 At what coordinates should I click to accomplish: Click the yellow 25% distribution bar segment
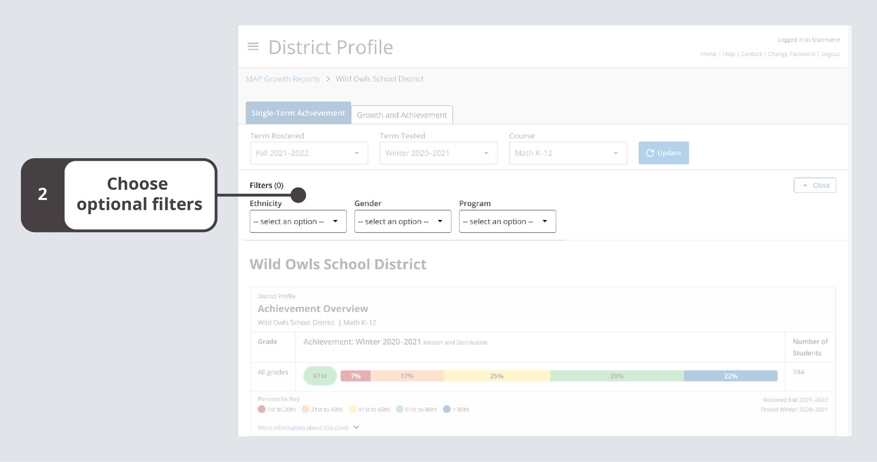(496, 376)
